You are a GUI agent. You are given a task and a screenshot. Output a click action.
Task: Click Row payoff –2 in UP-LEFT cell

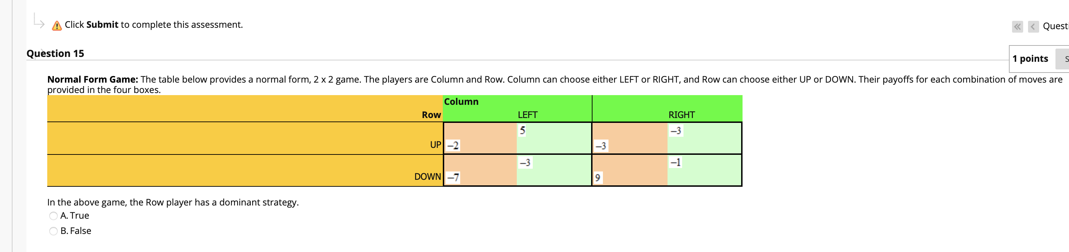coord(453,145)
